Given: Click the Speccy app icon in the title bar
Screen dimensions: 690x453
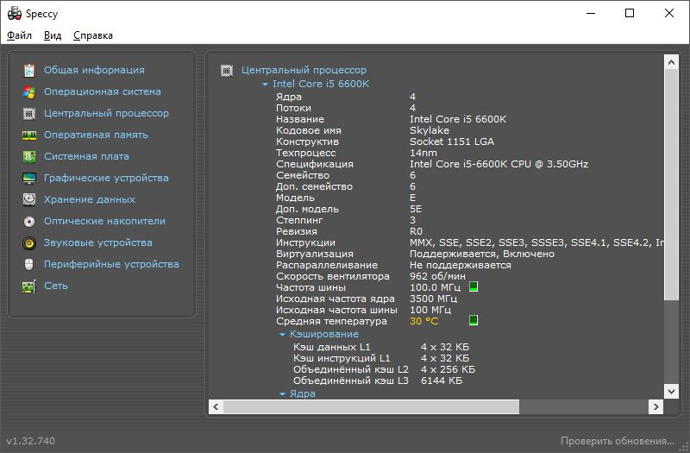Looking at the screenshot, I should [x=15, y=13].
